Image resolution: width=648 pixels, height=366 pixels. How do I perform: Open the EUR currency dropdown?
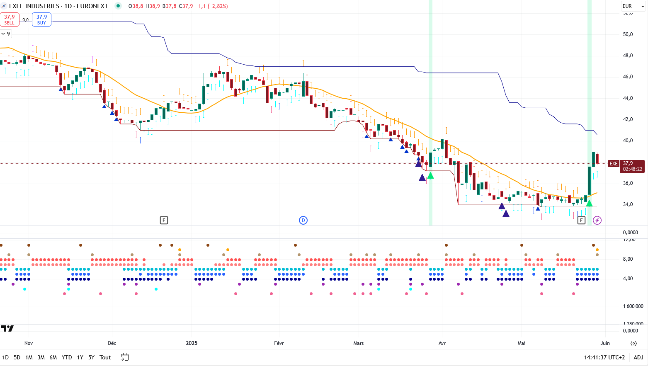(x=633, y=6)
